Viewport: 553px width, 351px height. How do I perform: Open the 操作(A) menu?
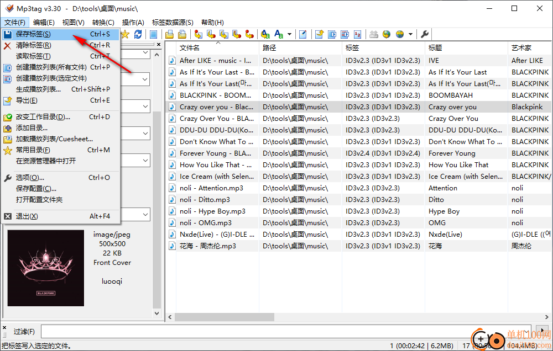coord(133,23)
